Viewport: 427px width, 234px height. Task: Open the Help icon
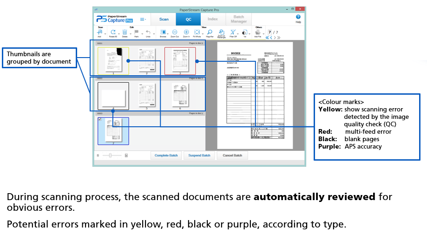[298, 17]
